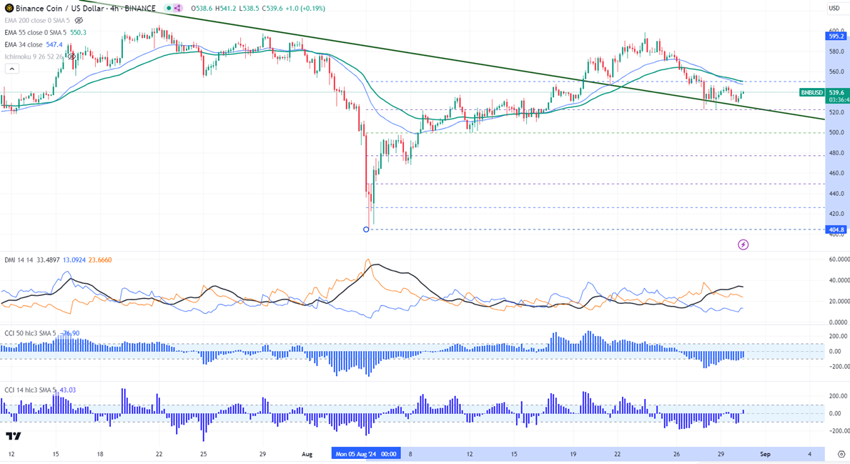Open chart settings via the bottom-right gear icon
The image size is (850, 464).
[x=841, y=454]
